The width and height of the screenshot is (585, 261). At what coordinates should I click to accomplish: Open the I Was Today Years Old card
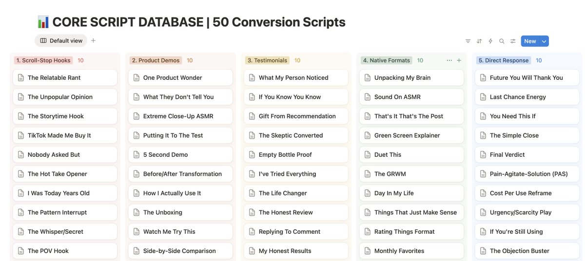pos(65,193)
